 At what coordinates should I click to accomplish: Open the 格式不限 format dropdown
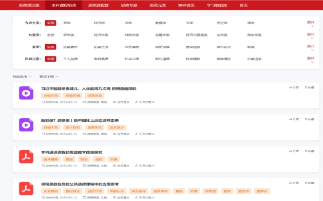pyautogui.click(x=49, y=77)
